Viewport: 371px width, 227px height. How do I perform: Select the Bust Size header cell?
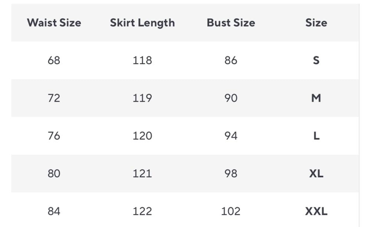click(231, 23)
